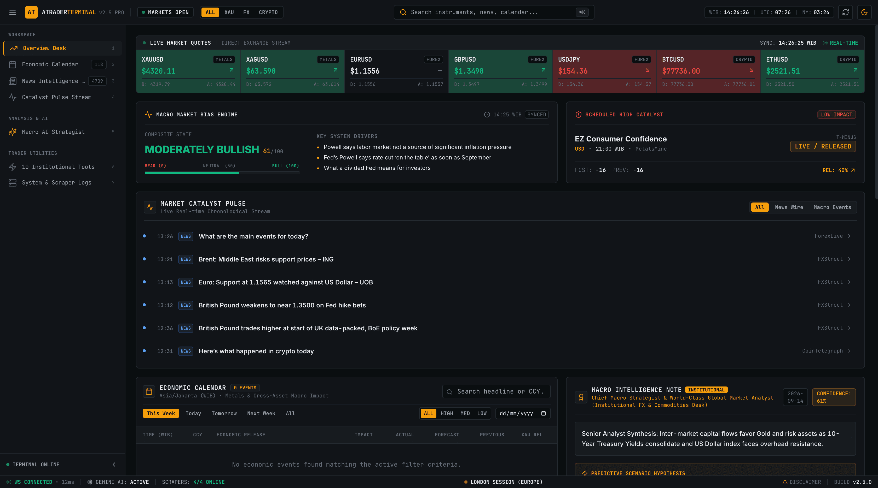Click Macro AI Strategist sparkle icon
Viewport: 878px width, 488px height.
[x=13, y=132]
